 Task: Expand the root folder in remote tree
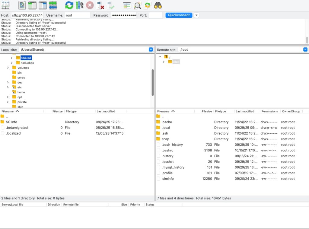164,62
